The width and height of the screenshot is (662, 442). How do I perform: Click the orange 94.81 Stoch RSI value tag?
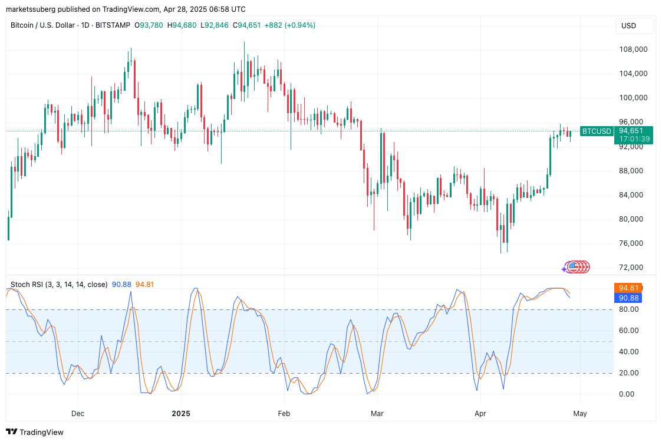click(628, 288)
